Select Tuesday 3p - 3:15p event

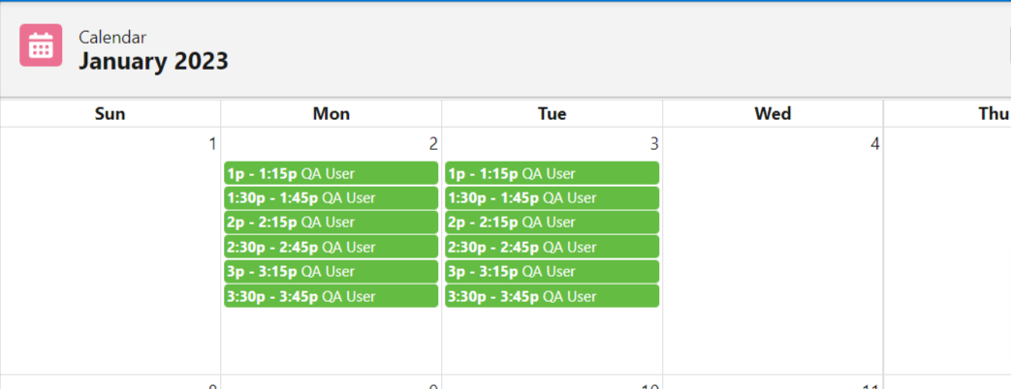pos(552,272)
